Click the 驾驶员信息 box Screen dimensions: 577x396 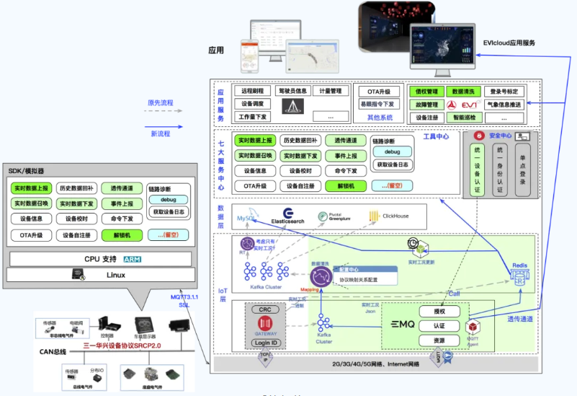pos(292,91)
